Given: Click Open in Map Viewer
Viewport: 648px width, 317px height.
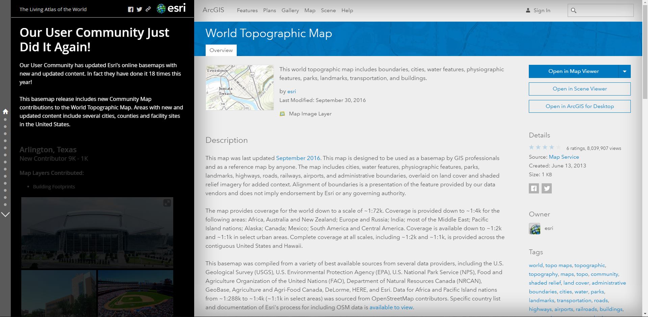Looking at the screenshot, I should [573, 71].
